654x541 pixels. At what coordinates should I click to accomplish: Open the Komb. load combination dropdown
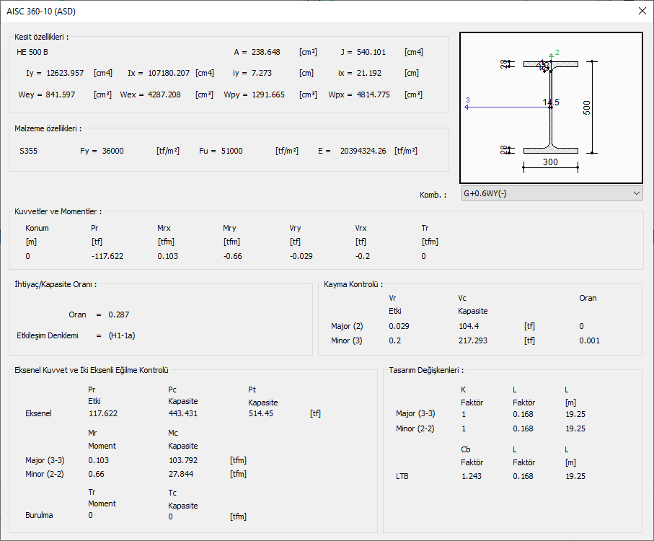(552, 193)
